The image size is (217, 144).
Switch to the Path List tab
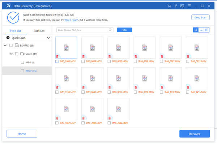click(39, 31)
